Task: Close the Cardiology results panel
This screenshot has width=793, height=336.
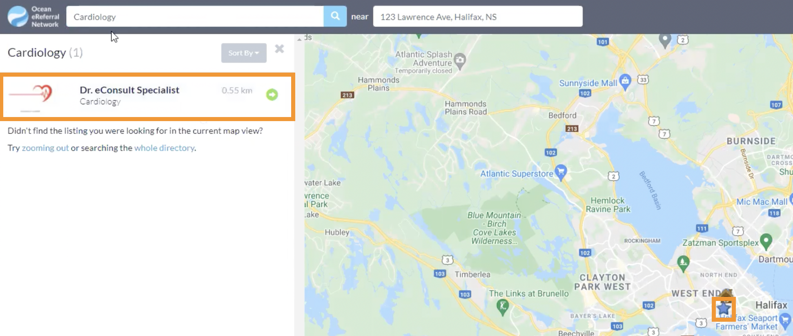Action: tap(279, 49)
